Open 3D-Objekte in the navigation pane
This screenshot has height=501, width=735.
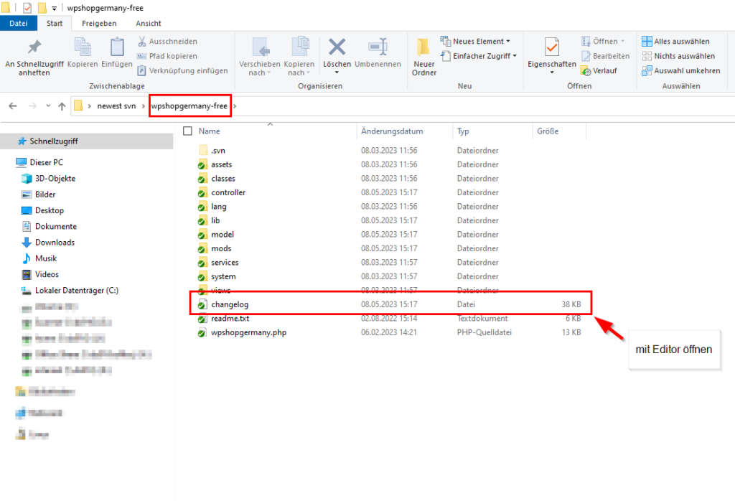click(x=55, y=178)
